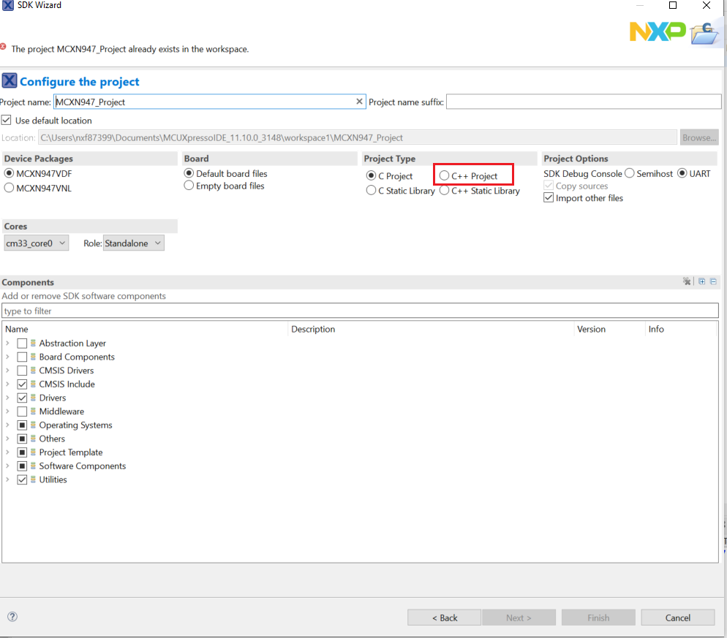This screenshot has width=727, height=638.
Task: Select the MCXN947VDF device package
Action: click(9, 173)
